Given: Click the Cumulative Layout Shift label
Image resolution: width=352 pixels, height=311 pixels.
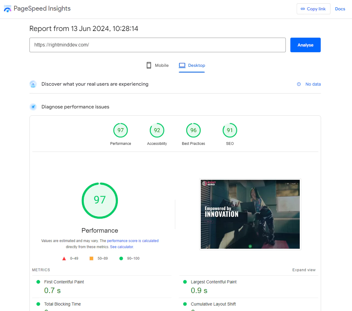Looking at the screenshot, I should tap(213, 304).
